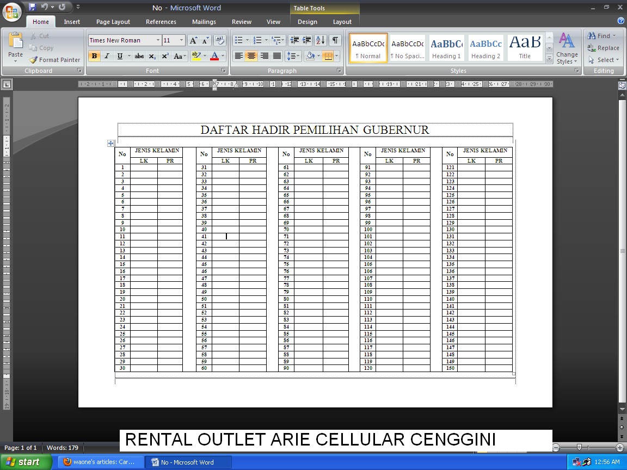
Task: Apply Heading 1 style
Action: [x=446, y=47]
